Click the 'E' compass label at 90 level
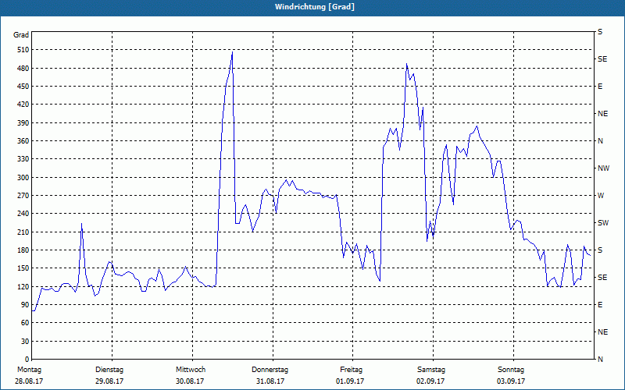 coord(600,305)
